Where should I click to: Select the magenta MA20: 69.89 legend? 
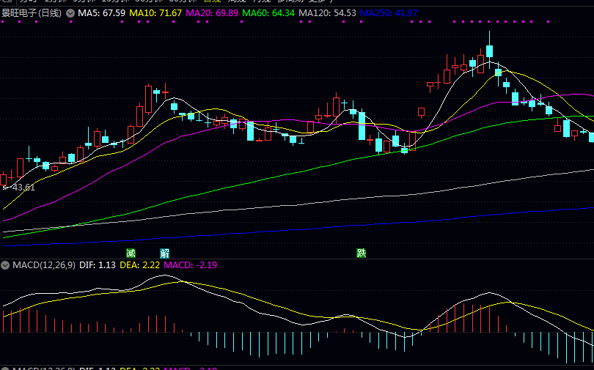point(212,13)
